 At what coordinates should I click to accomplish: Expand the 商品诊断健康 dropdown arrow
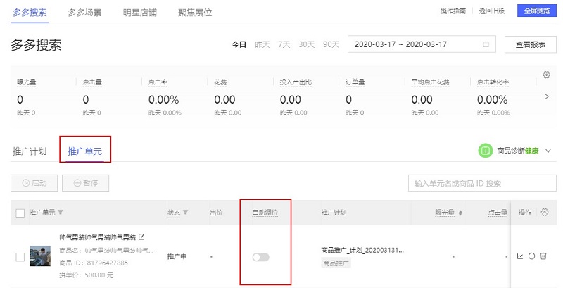548,151
